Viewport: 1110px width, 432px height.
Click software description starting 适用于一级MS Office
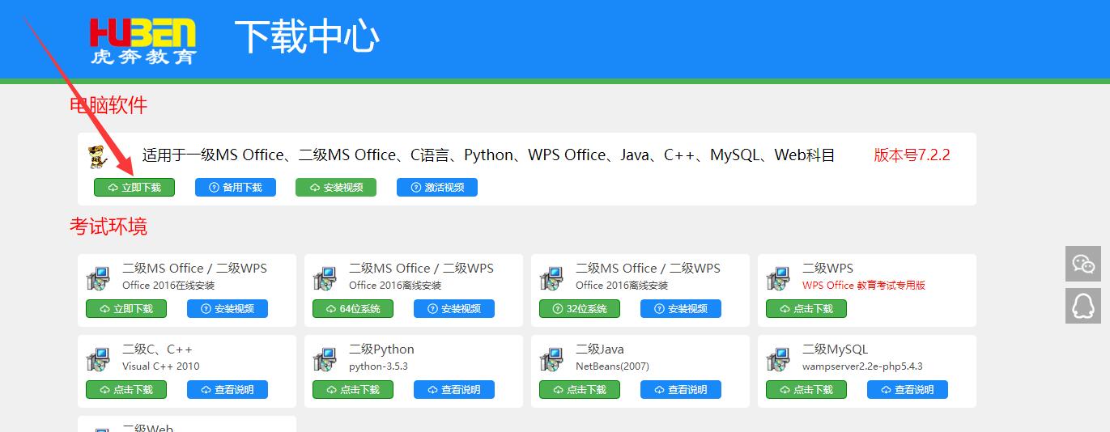click(x=488, y=155)
